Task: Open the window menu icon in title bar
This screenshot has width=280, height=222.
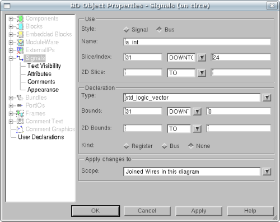Action: [7, 6]
